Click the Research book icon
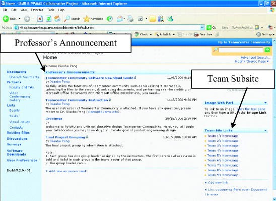 pyautogui.click(x=161, y=19)
